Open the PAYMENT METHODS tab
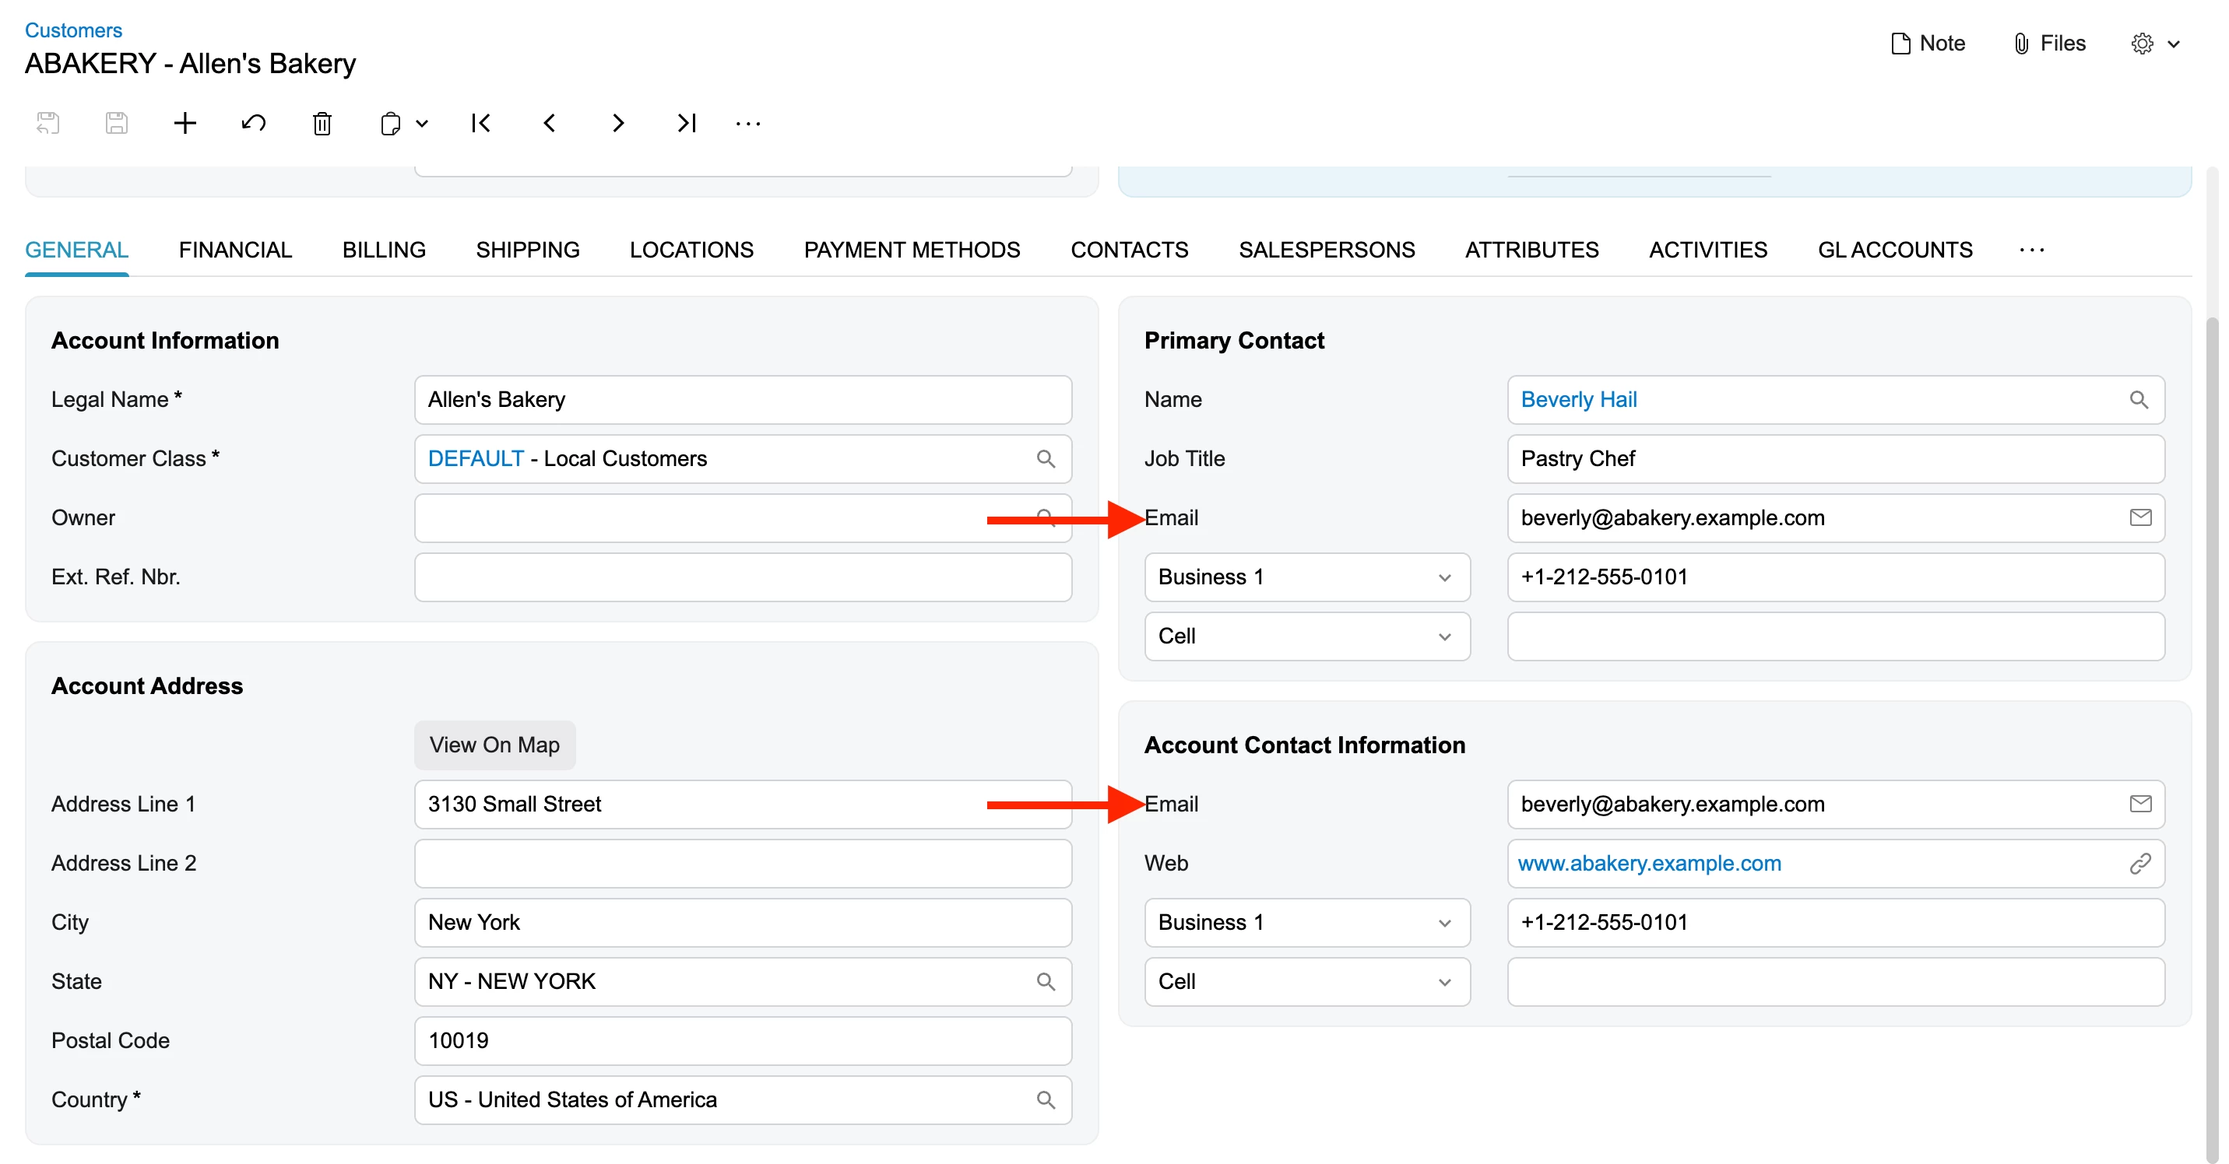This screenshot has width=2229, height=1164. (x=911, y=250)
